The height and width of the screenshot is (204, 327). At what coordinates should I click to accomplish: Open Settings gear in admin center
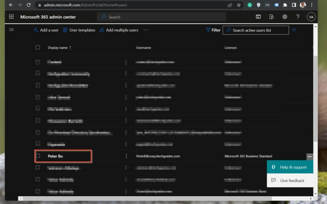pos(285,17)
